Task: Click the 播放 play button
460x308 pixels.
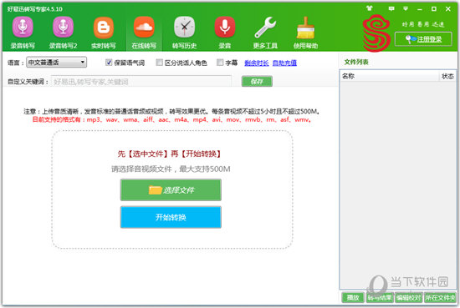Action: click(x=353, y=297)
